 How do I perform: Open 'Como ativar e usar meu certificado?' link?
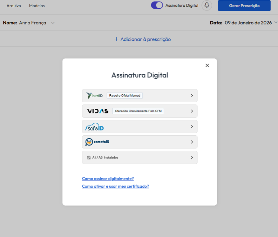pyautogui.click(x=115, y=186)
